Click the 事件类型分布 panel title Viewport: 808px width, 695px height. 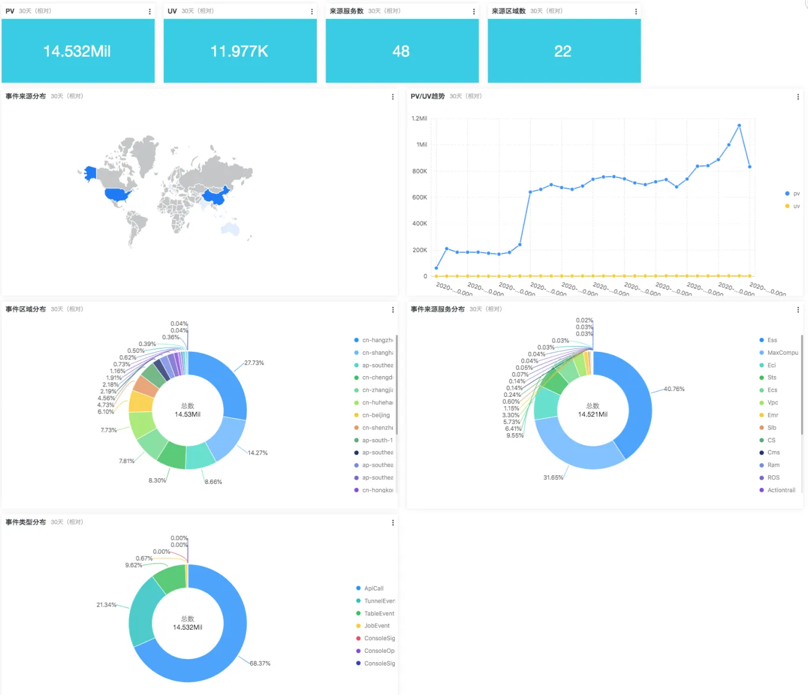(26, 522)
